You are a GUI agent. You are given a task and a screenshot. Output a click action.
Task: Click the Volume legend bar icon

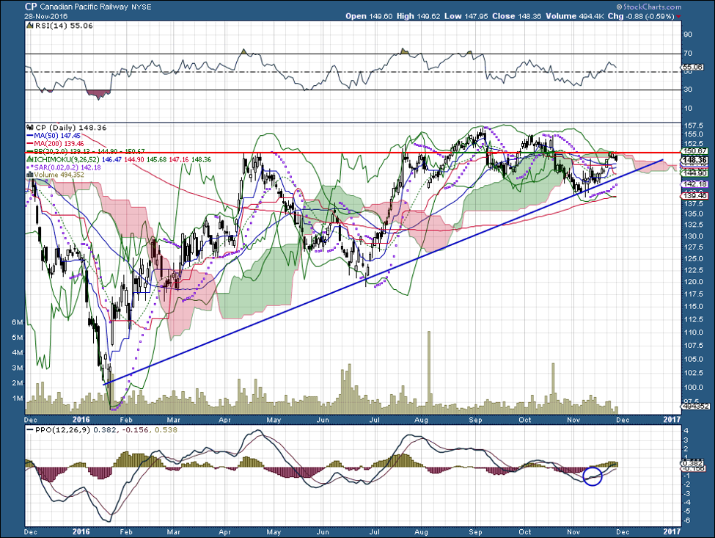[x=30, y=175]
